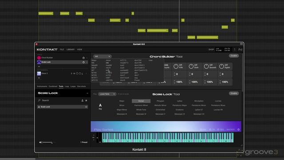Open the LIBRARY menu
284x160 pixels.
click(71, 49)
